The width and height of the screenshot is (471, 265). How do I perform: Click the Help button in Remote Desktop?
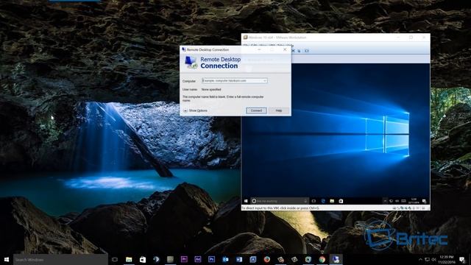click(x=279, y=110)
